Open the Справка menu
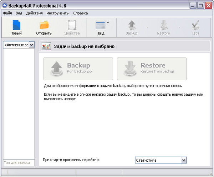The height and width of the screenshot is (177, 214). pyautogui.click(x=81, y=13)
